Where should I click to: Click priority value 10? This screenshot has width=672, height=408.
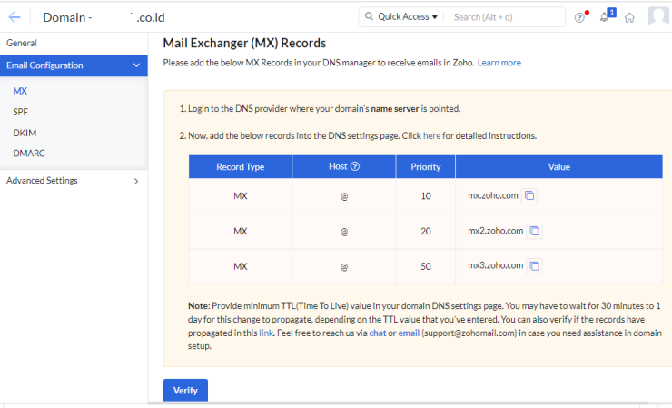426,196
